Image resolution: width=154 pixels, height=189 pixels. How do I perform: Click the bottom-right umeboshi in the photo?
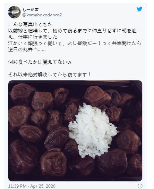coord(135,165)
